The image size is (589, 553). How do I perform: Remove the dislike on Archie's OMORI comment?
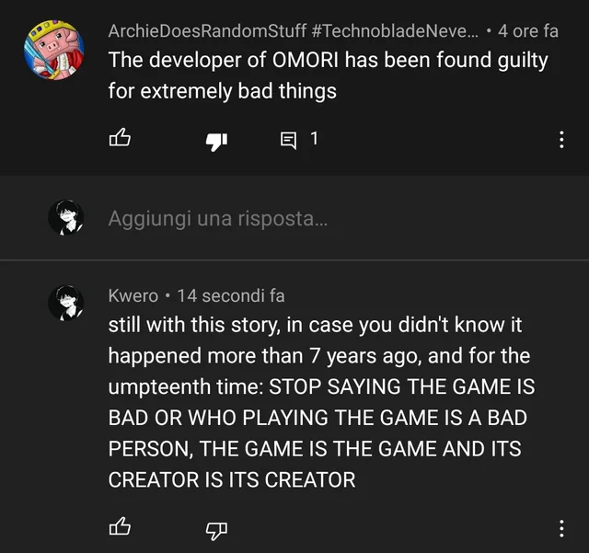coord(216,142)
